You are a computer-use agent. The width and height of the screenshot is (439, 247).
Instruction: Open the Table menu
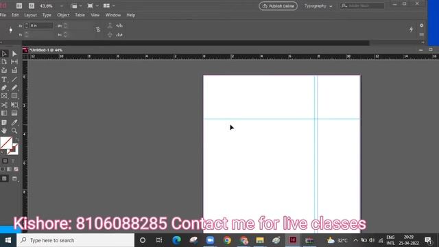(80, 15)
